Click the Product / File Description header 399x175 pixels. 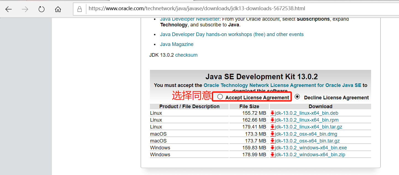point(189,106)
